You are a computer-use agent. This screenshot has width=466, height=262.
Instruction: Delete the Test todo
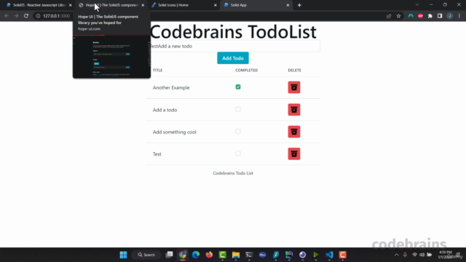294,154
